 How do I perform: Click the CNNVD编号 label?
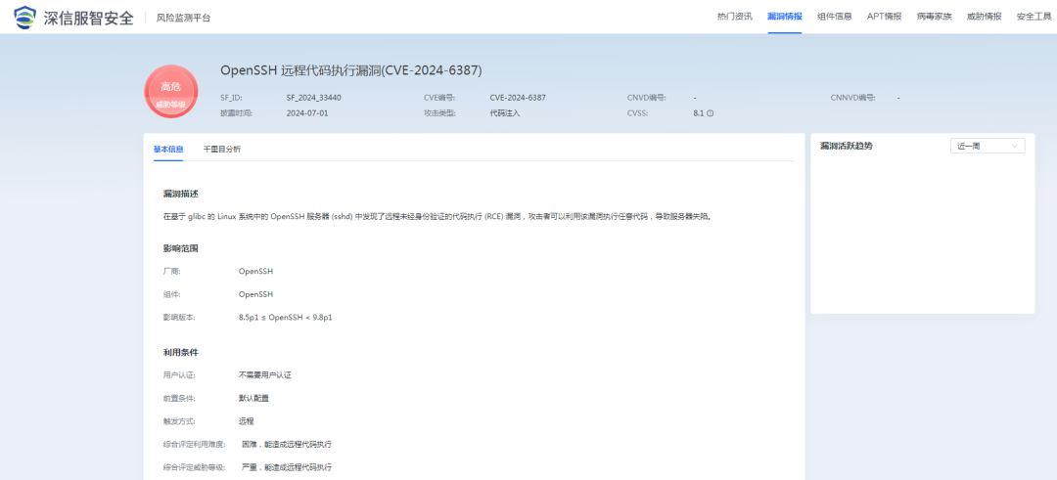852,98
